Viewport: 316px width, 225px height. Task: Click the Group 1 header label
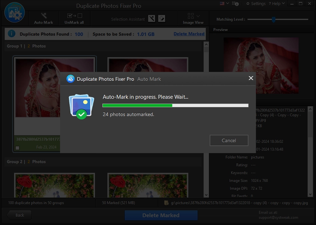(26, 46)
